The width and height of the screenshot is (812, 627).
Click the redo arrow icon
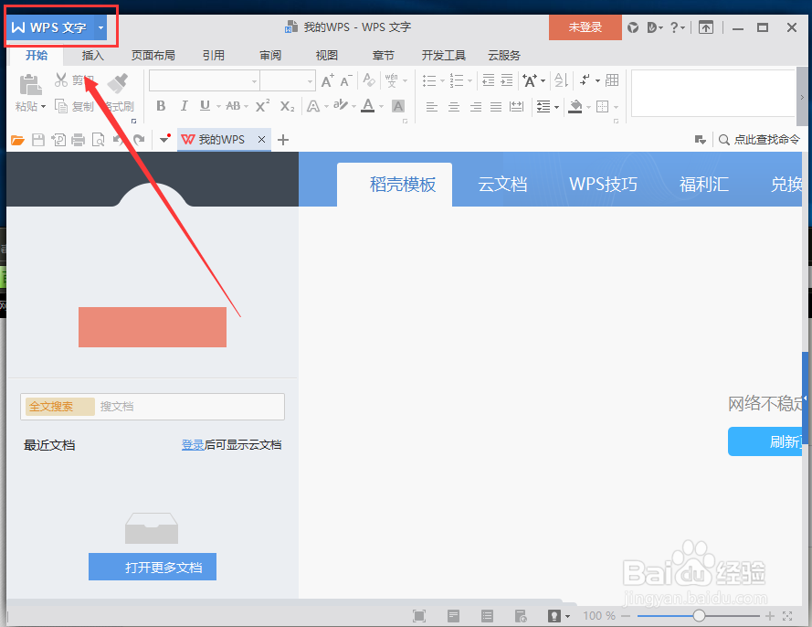[x=138, y=140]
